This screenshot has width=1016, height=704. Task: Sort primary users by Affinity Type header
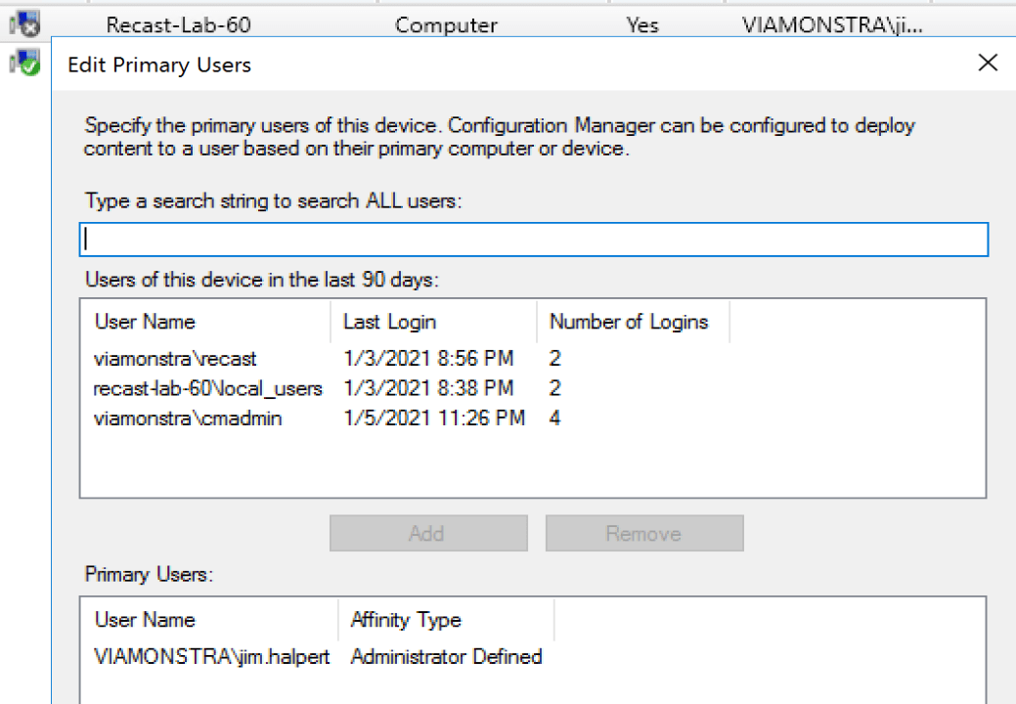coord(405,620)
